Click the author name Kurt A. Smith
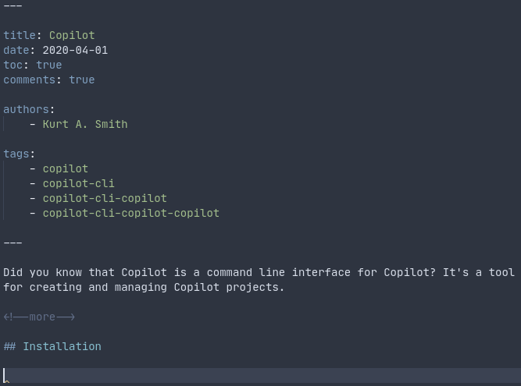This screenshot has height=386, width=521. pos(85,124)
